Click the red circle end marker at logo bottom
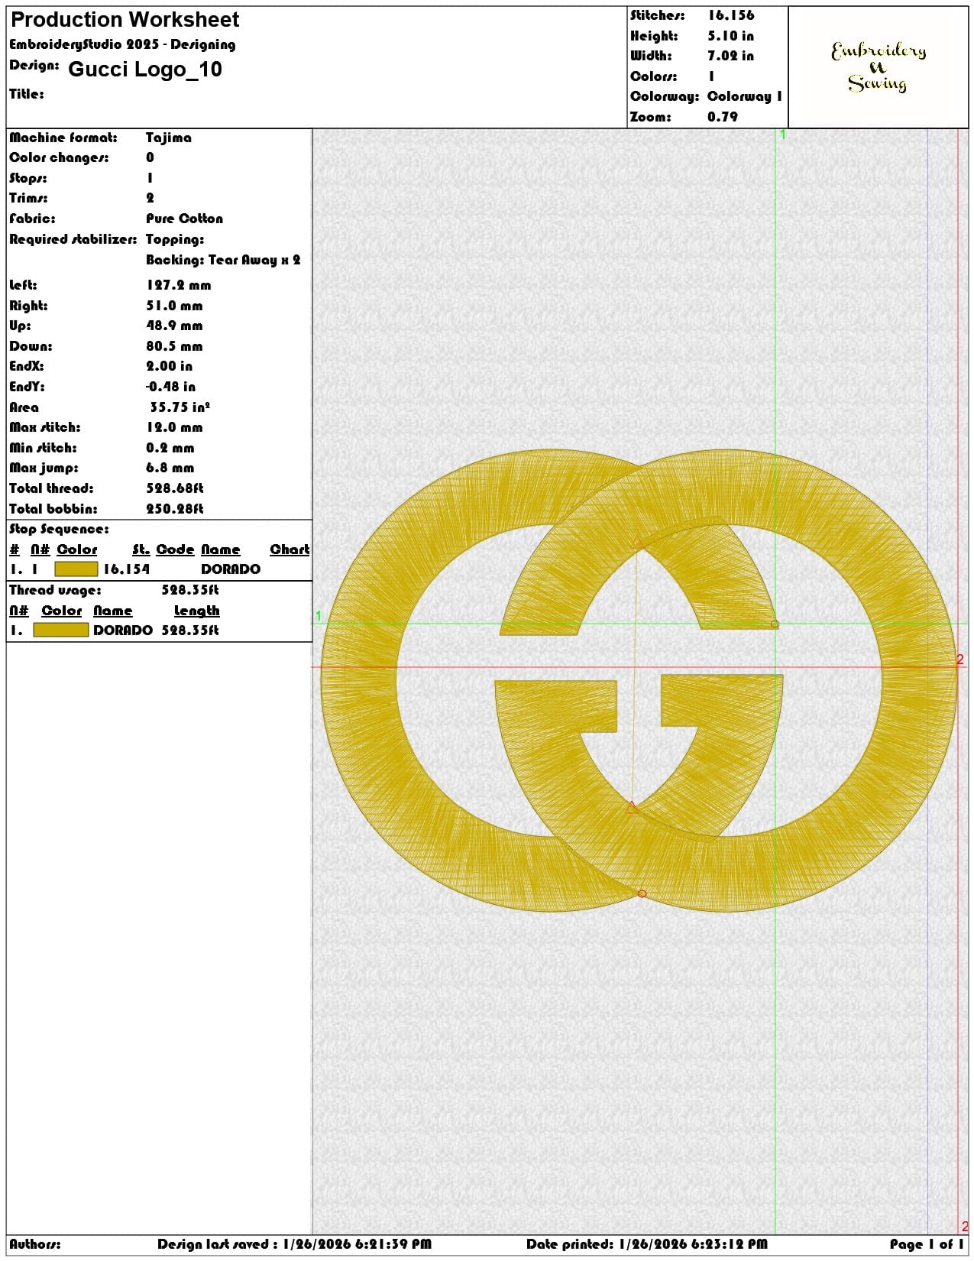 [x=642, y=893]
